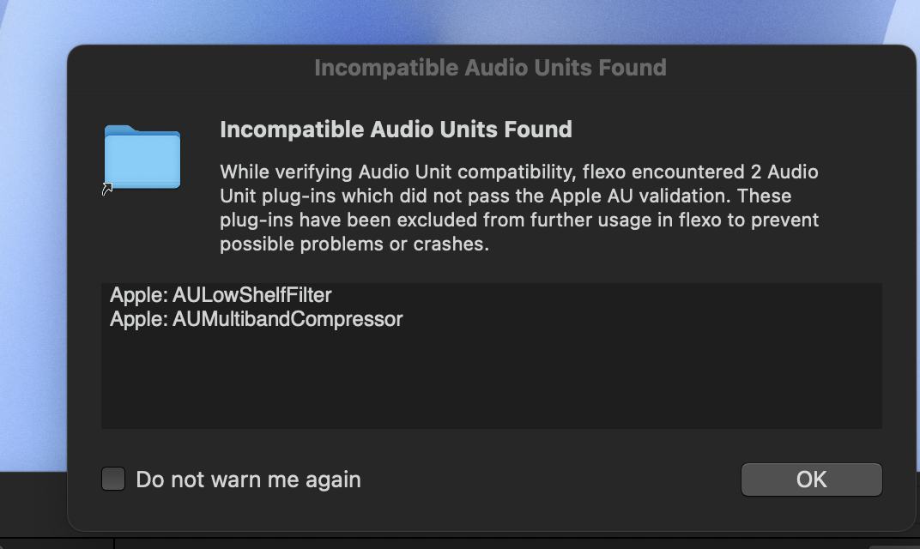Screen dimensions: 920x549
Task: Click the 'possible problems or crashes' text line
Action: point(354,244)
